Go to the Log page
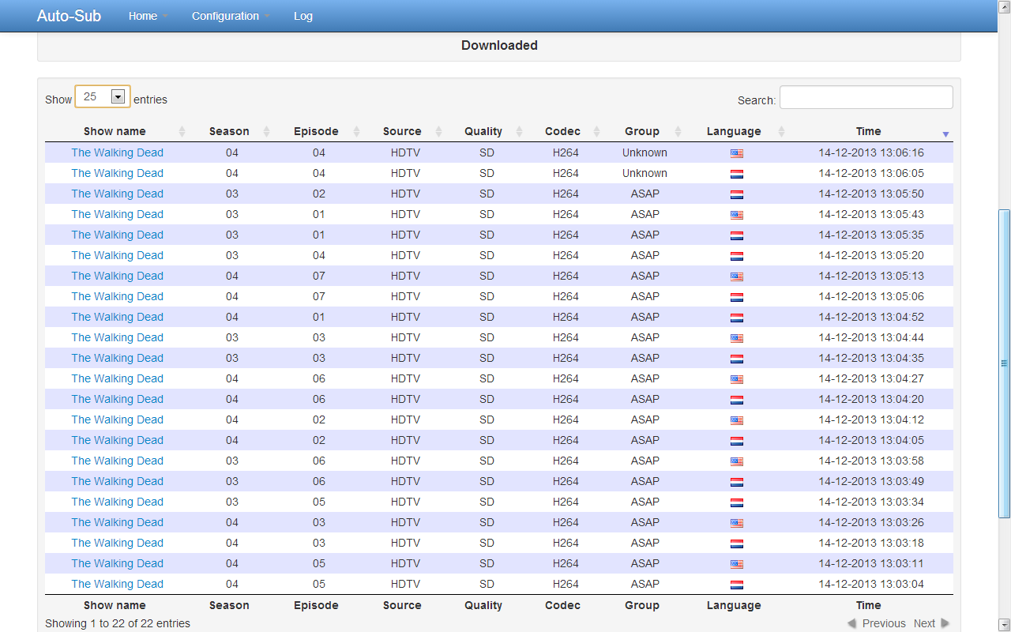 [303, 16]
